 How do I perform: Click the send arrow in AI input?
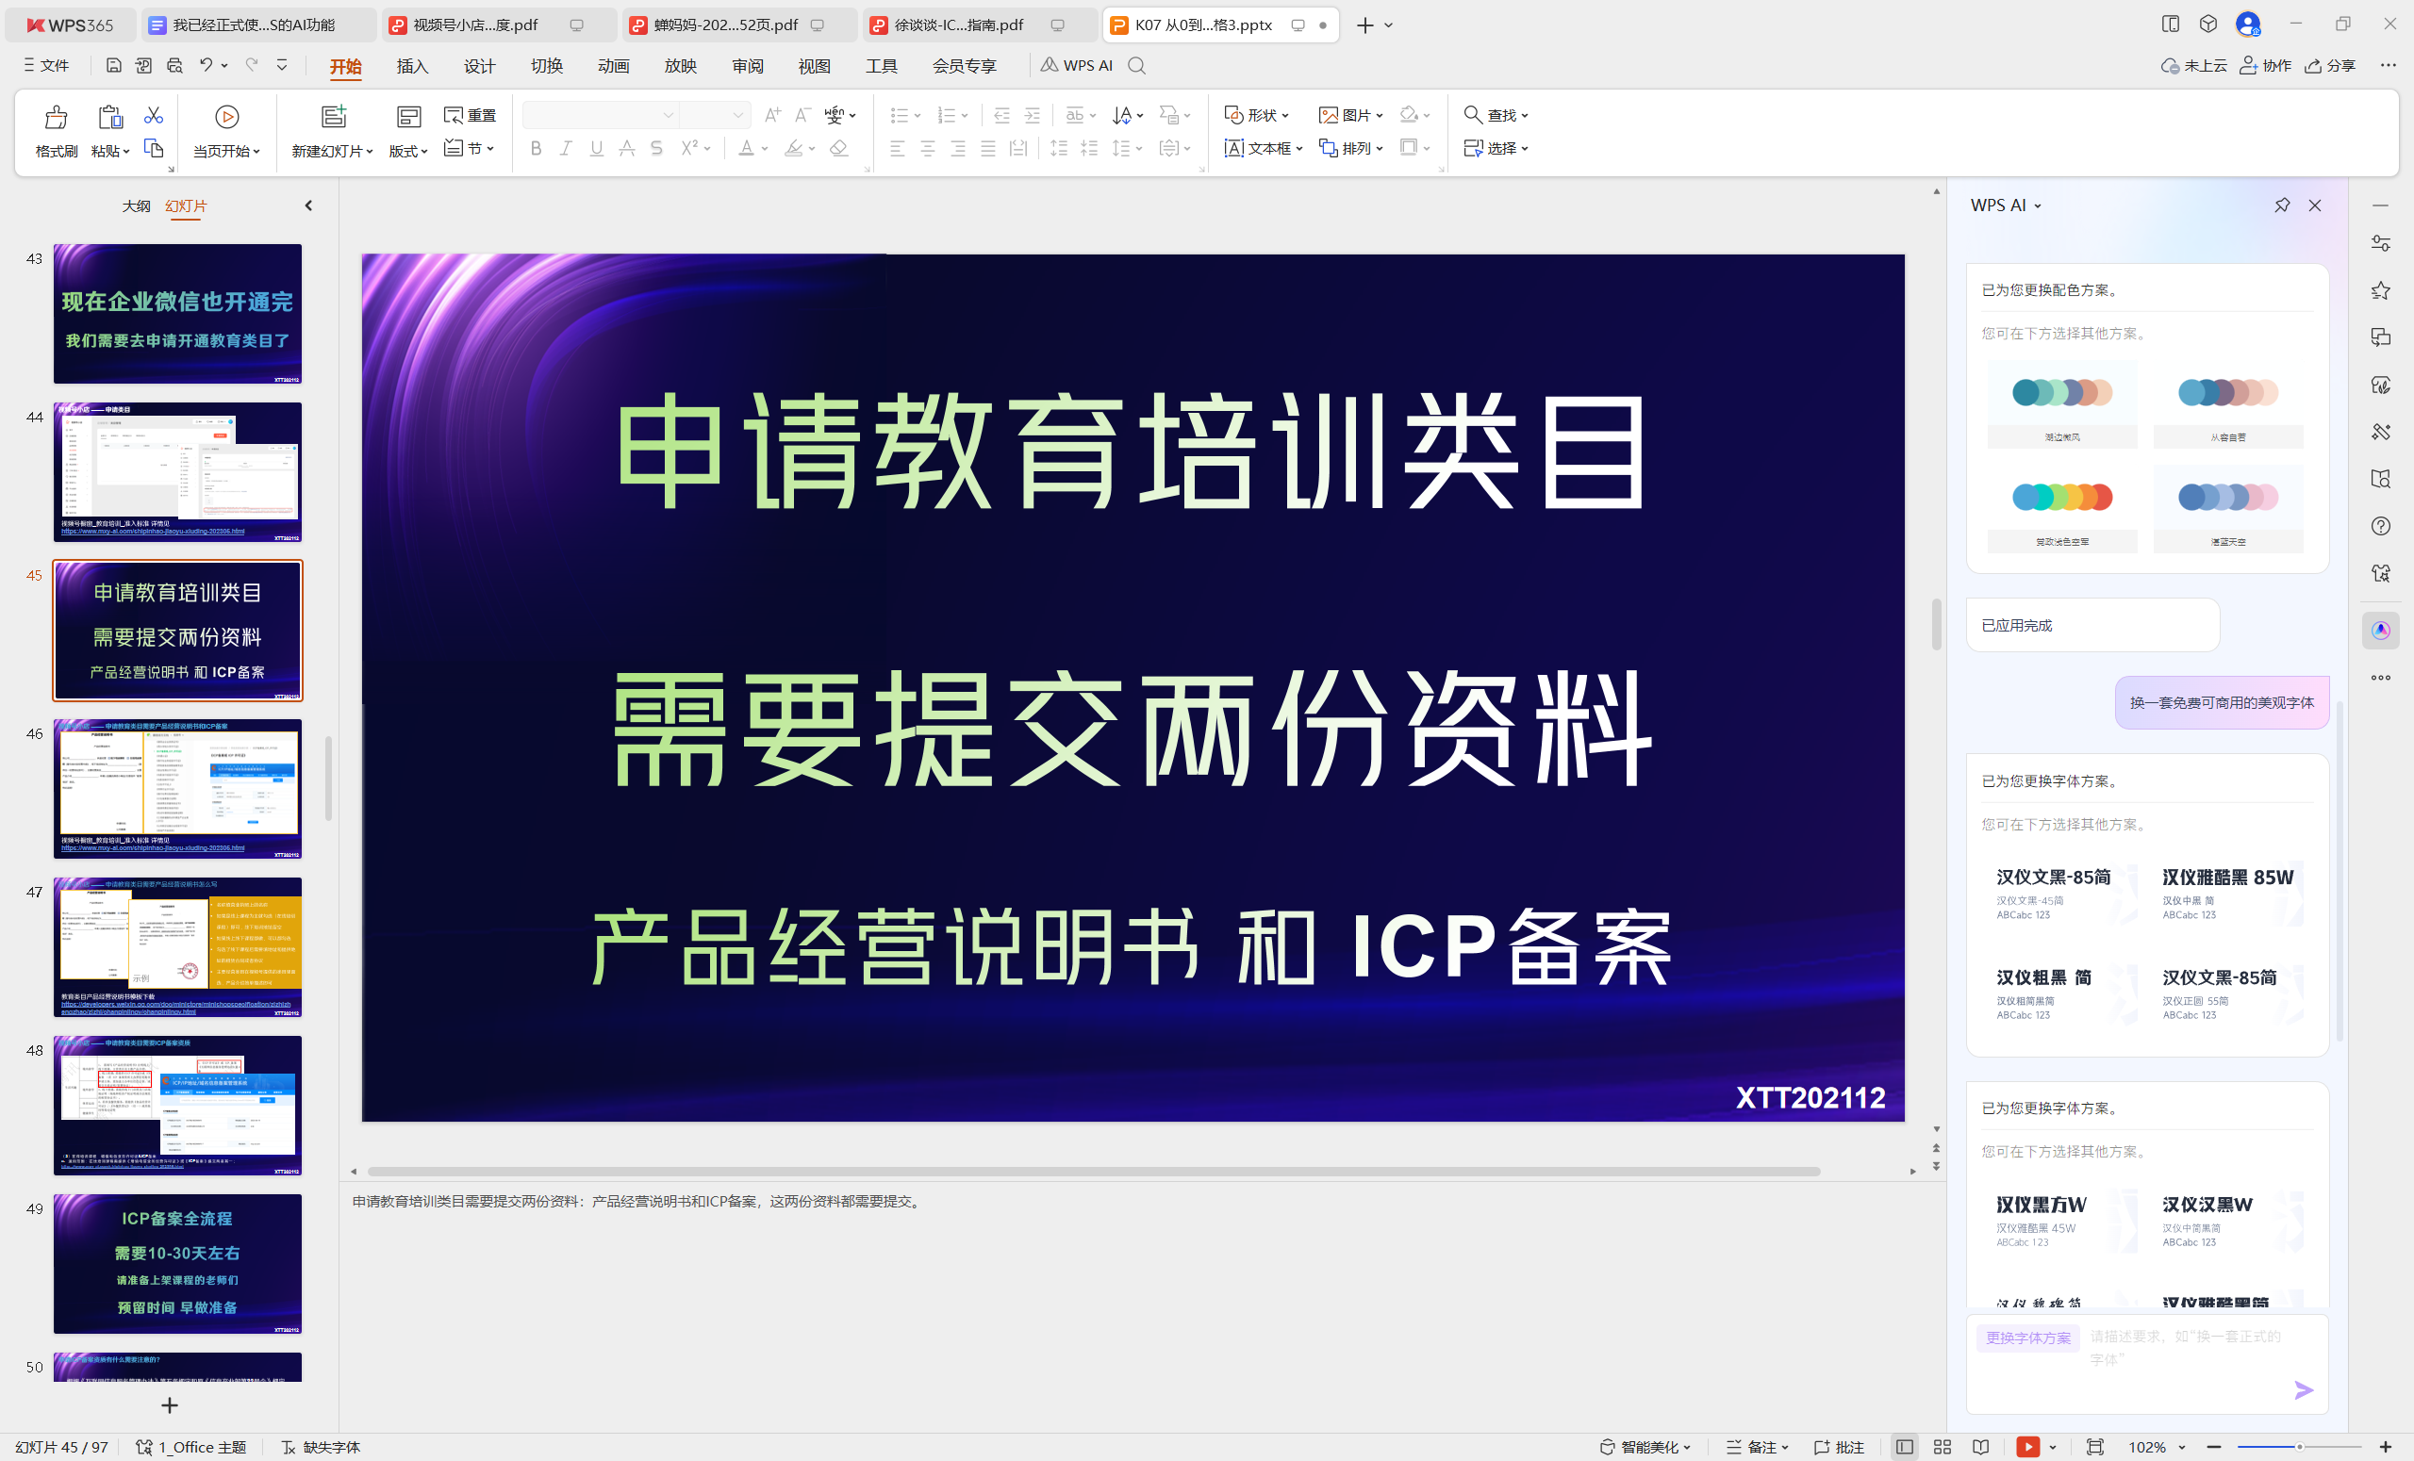pos(2304,1389)
